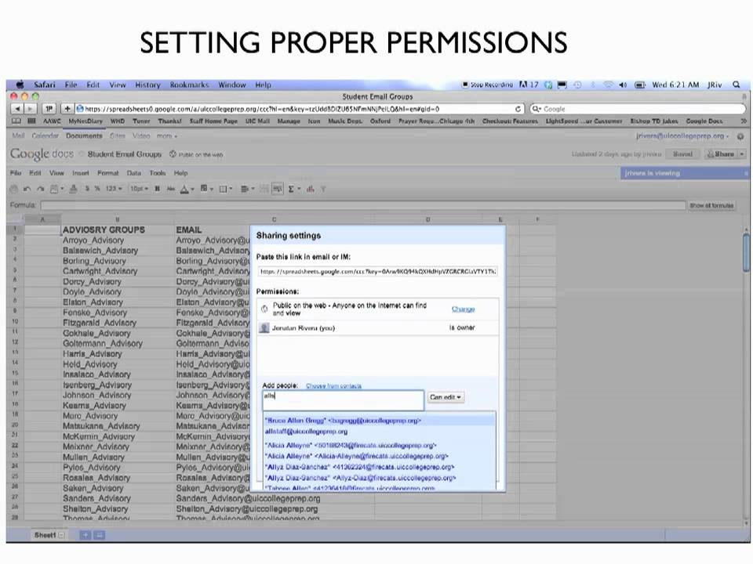
Task: Click the sheet list button beside plus
Action: coord(100,535)
